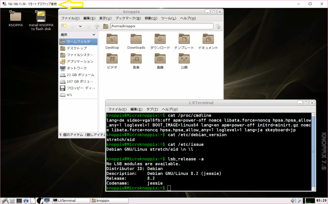
Task: Select ファイルシステム in the sidebar
Action: coord(78,55)
